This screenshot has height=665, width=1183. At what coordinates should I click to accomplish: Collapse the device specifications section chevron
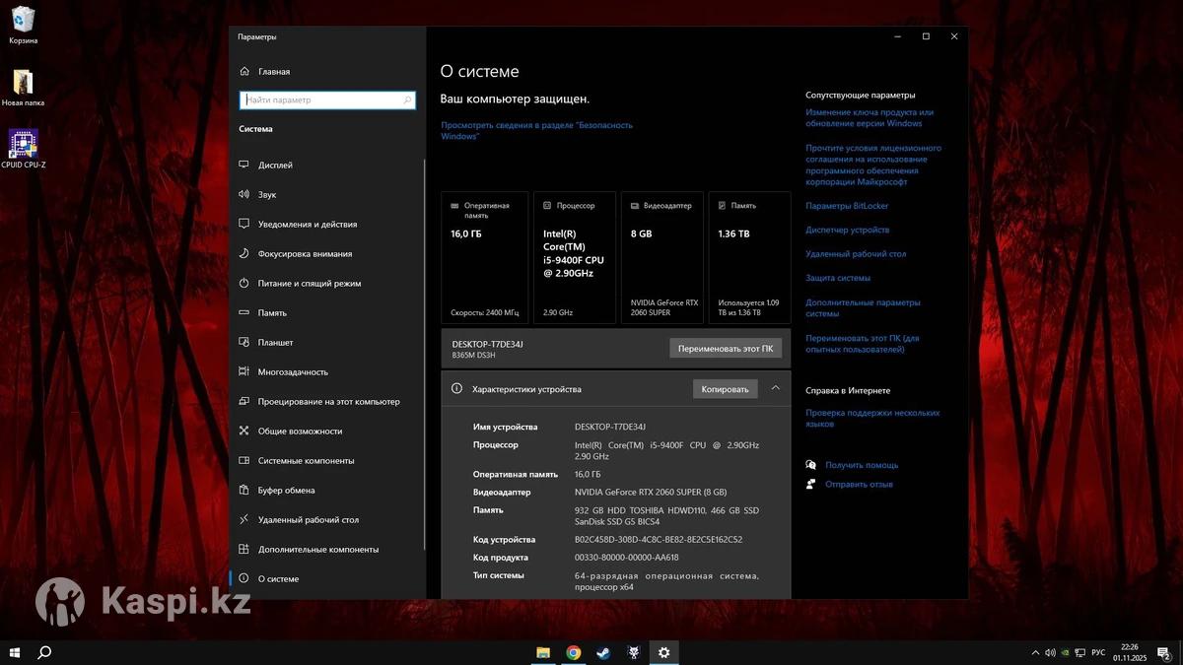coord(775,388)
